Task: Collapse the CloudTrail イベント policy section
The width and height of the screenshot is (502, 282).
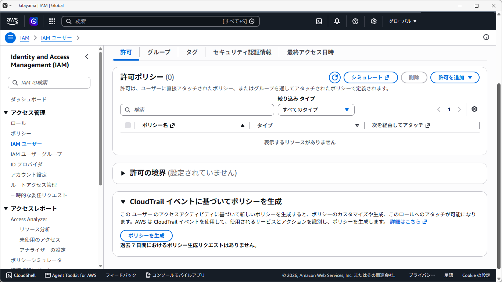Action: [123, 202]
